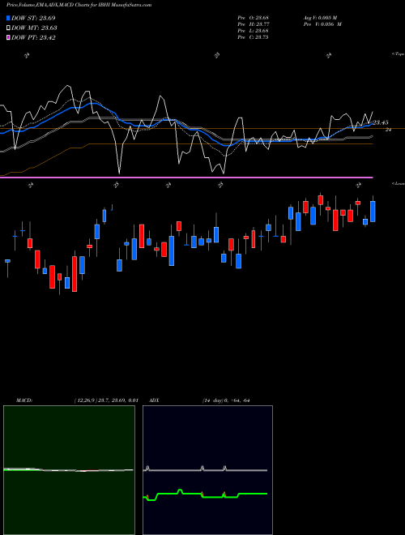Click the green line in the ADX panel
405x535 pixels.
(205, 494)
